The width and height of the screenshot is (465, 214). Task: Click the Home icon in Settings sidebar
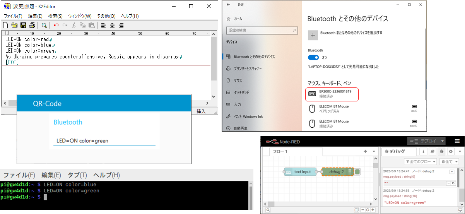click(x=229, y=19)
